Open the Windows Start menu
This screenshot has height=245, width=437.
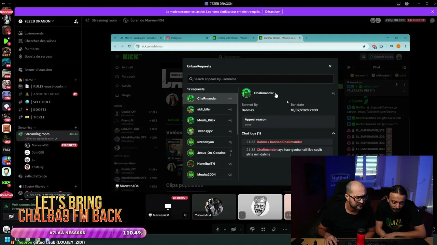[7, 240]
